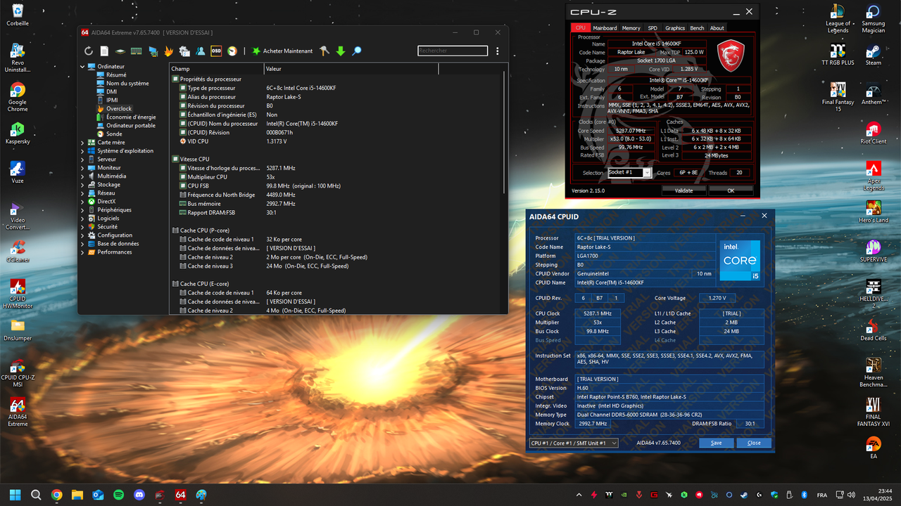Click the monitor diagnostics icon in AIDA64 toolbar
Screen dimensions: 901x506
point(153,51)
